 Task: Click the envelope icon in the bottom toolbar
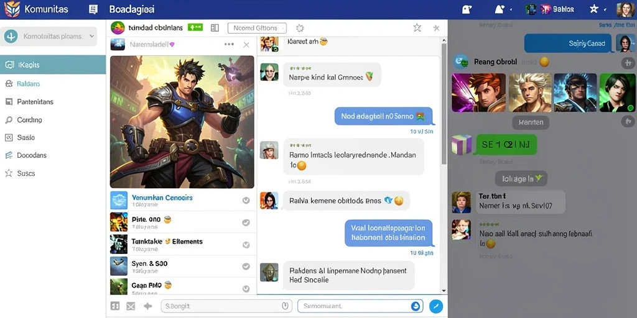[x=131, y=306]
